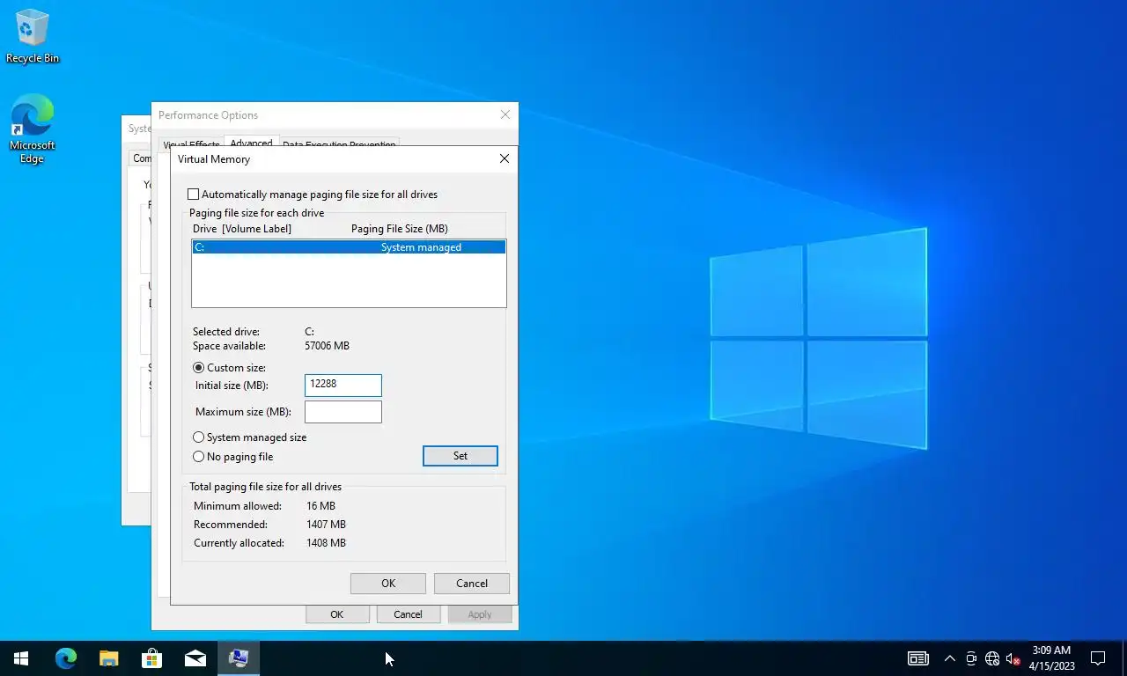1127x676 pixels.
Task: Click OK in Performance Options window
Action: pos(337,614)
